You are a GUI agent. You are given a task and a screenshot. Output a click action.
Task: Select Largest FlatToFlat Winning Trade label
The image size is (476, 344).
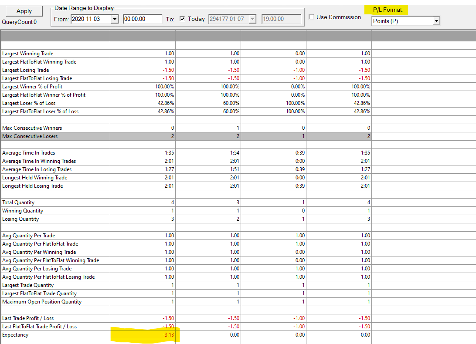pos(39,61)
